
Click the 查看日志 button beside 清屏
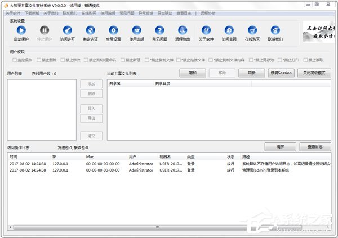click(x=315, y=147)
